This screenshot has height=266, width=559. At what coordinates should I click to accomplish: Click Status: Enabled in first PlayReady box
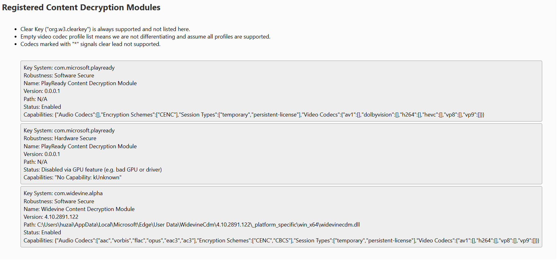point(42,107)
